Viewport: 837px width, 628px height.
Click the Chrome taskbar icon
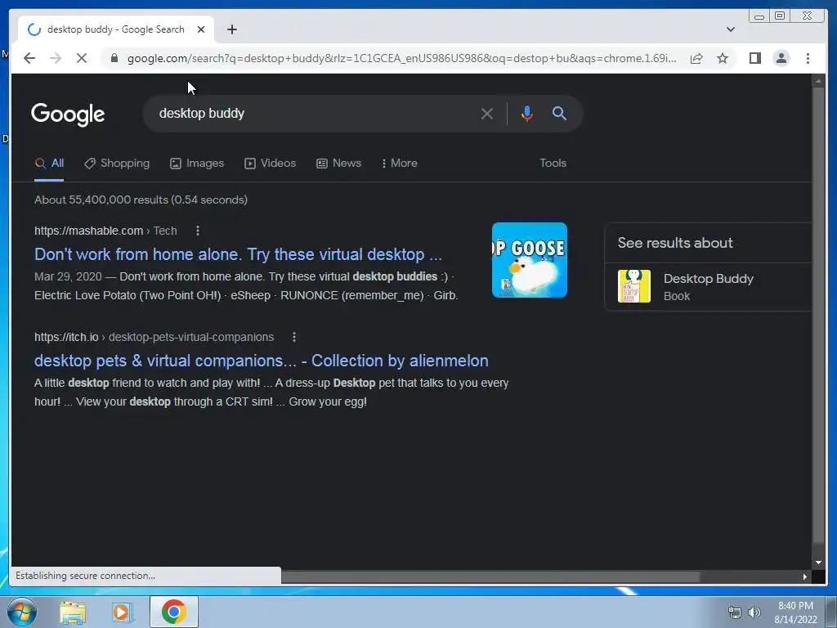point(174,612)
